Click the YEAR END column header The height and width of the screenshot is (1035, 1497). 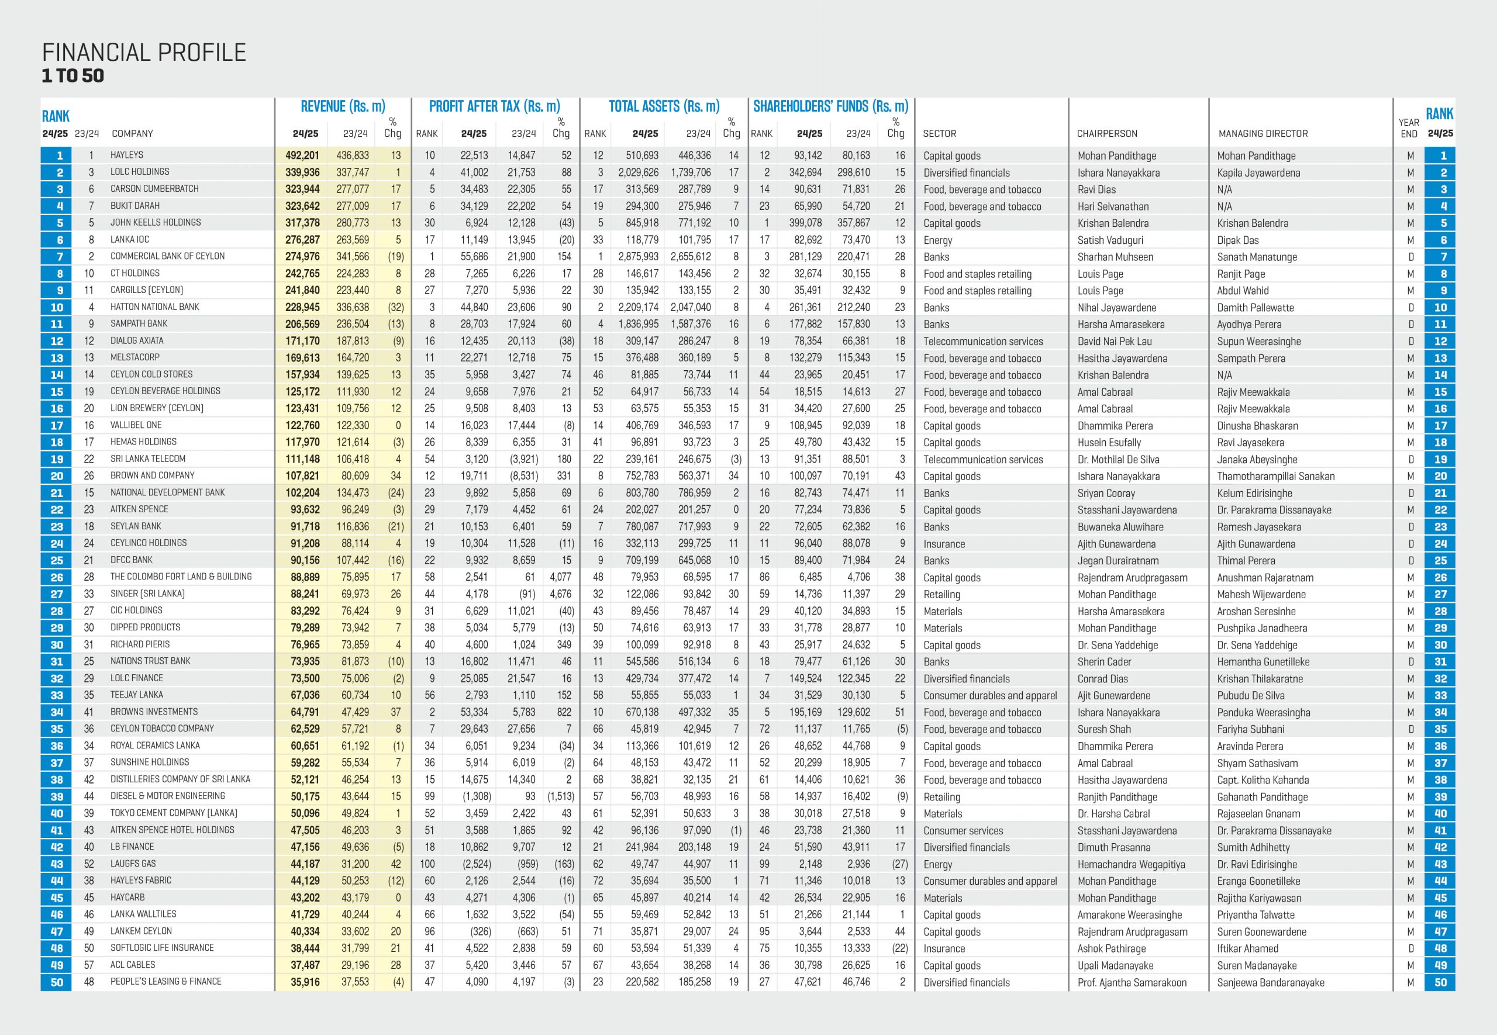[1408, 127]
